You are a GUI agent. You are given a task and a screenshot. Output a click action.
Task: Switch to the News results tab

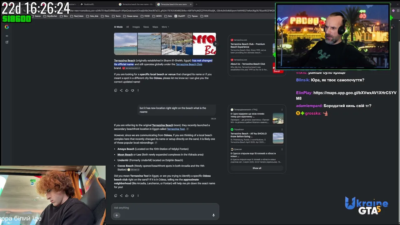click(x=146, y=27)
